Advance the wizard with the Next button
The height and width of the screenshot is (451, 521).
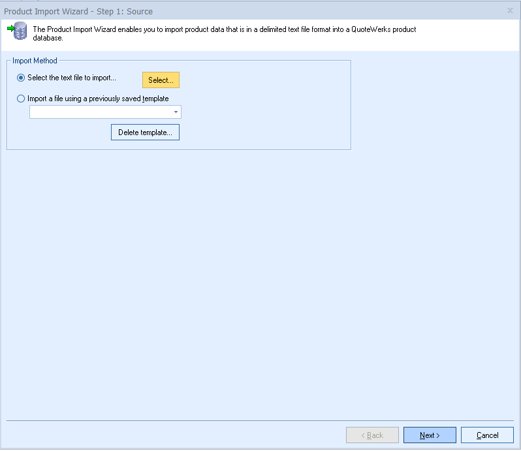click(x=430, y=435)
